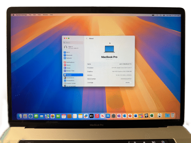Click the MacBook Pro laptop image

point(109,49)
